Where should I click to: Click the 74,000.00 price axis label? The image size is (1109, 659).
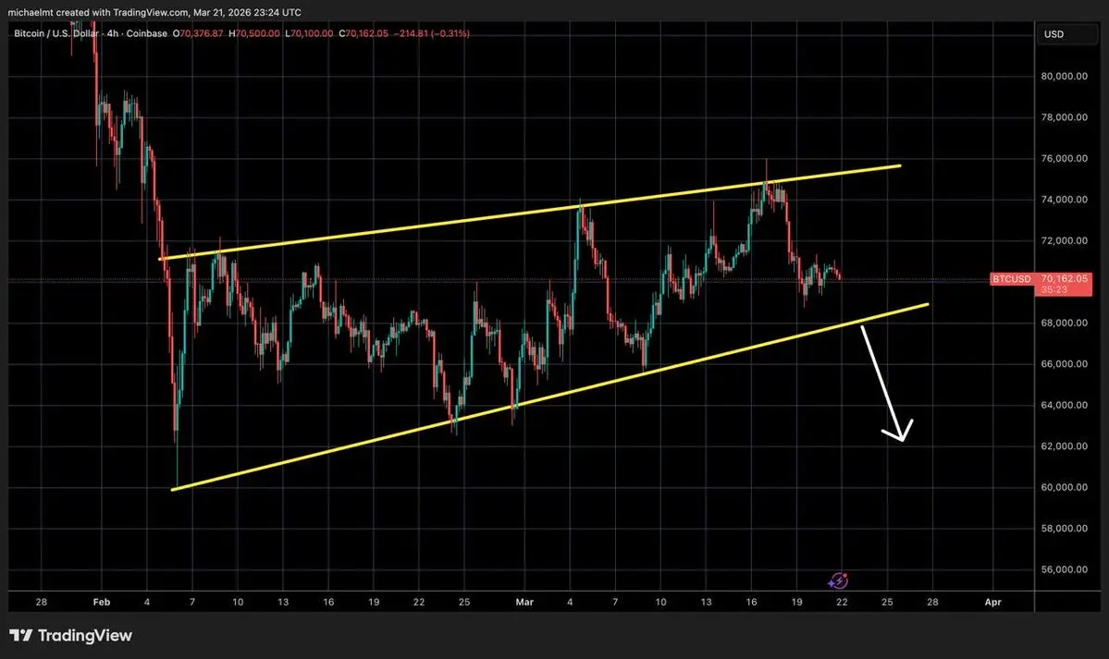click(1064, 199)
